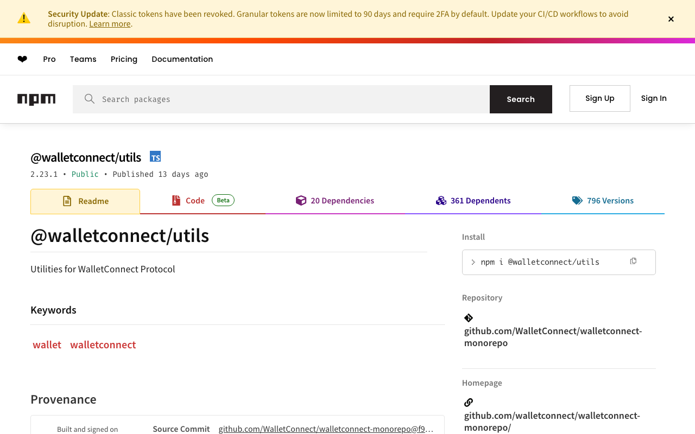Click the npm heart icon

point(22,59)
